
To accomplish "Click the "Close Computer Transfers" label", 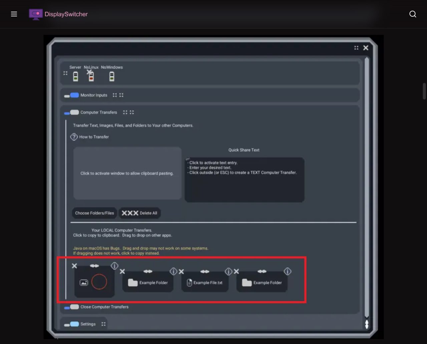I will [104, 307].
